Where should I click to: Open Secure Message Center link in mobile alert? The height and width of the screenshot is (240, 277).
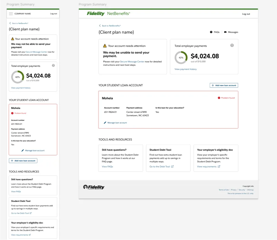point(37,52)
